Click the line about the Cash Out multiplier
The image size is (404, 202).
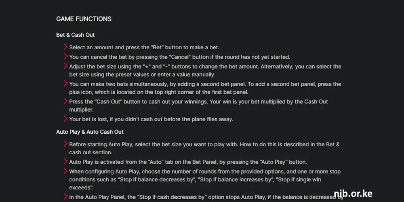[x=198, y=105]
